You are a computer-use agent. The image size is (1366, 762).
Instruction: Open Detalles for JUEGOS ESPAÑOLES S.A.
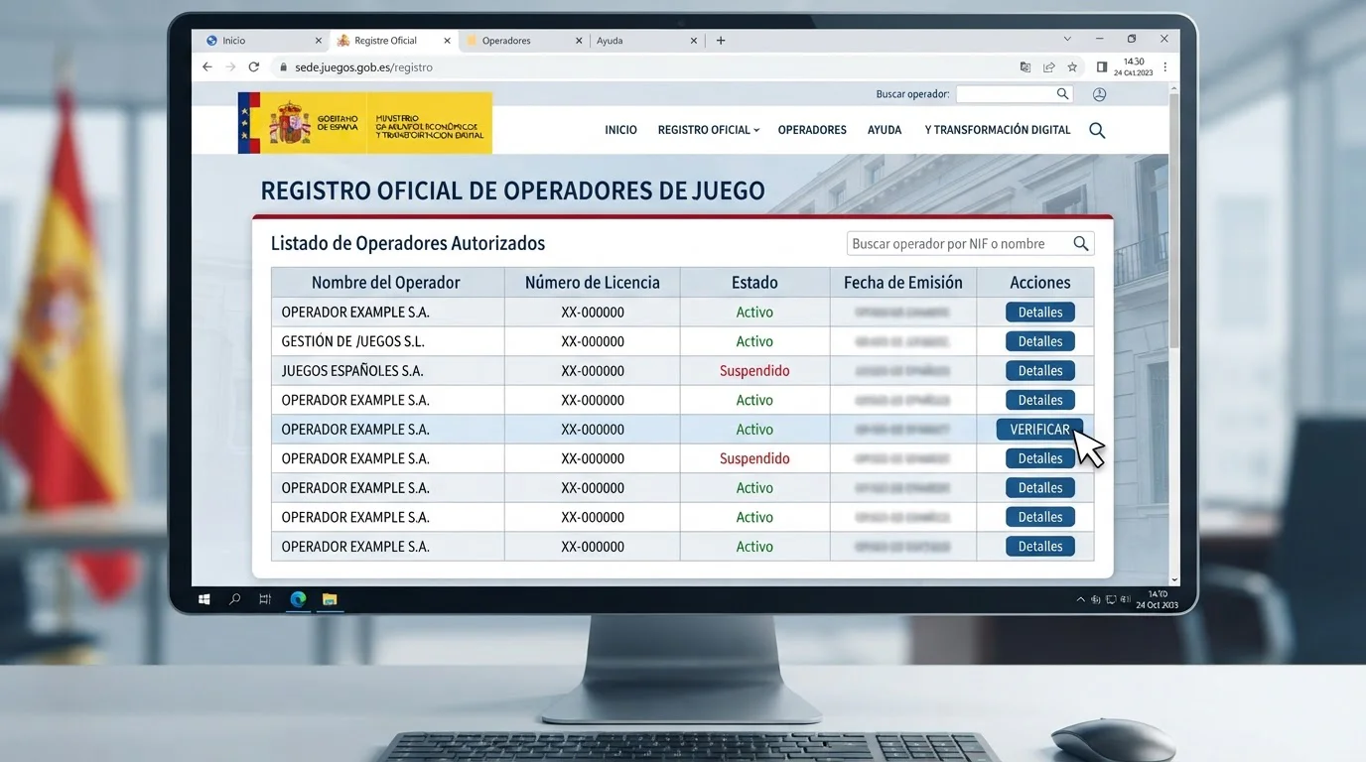[1040, 371]
